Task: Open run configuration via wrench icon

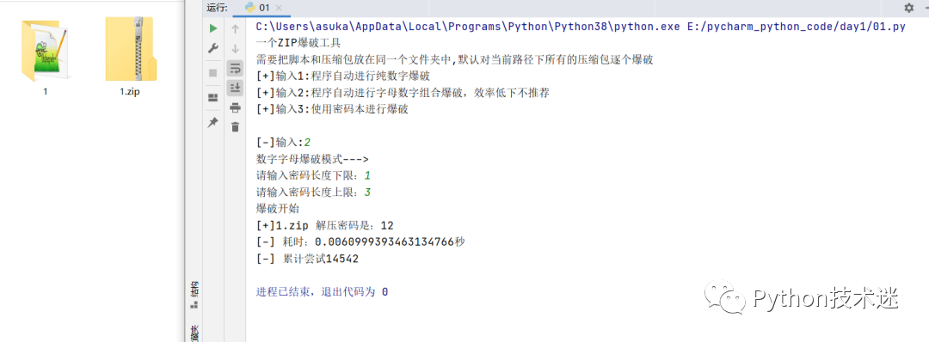Action: (x=213, y=50)
